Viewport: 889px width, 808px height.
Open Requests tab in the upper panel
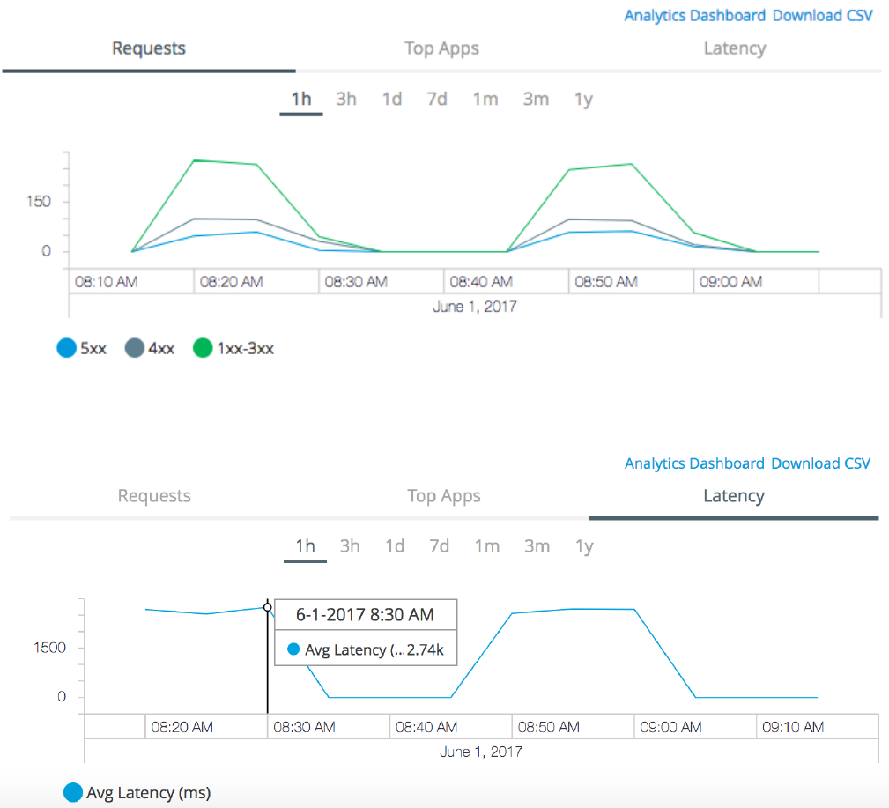pyautogui.click(x=149, y=48)
